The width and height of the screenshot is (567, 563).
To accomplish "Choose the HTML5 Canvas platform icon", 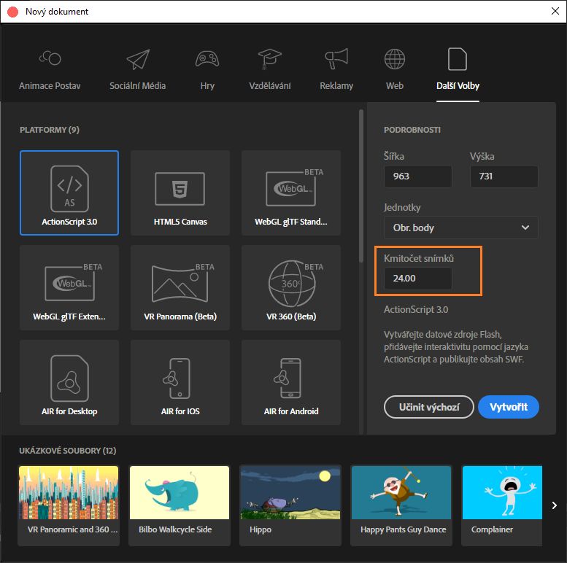I will pyautogui.click(x=180, y=189).
